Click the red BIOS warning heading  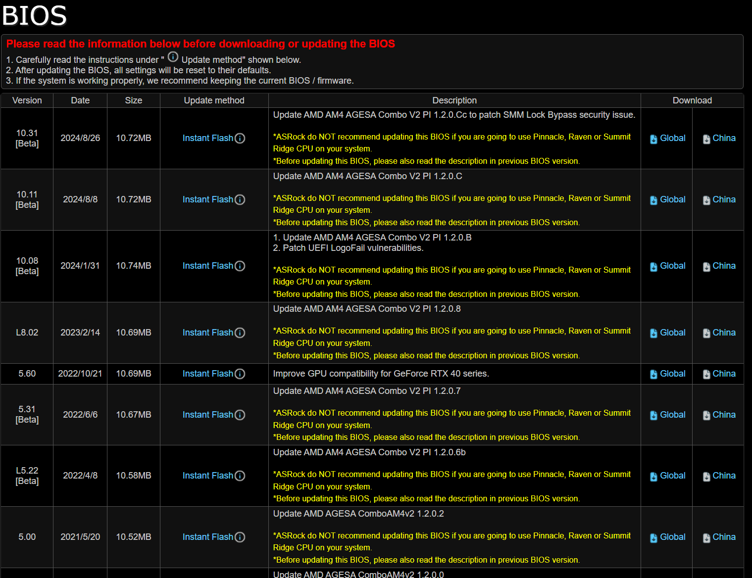coord(201,44)
